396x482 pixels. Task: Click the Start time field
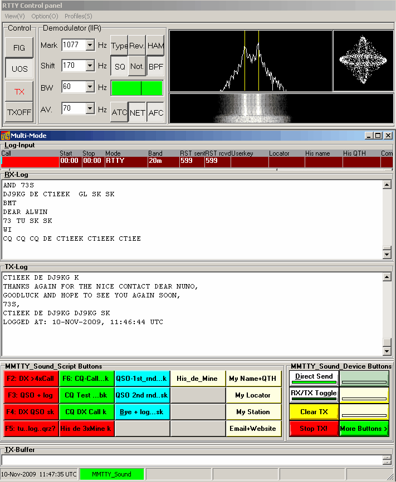click(70, 162)
